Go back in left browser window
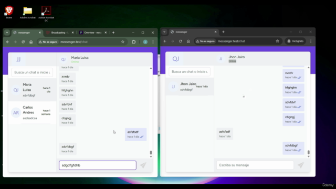 [8, 42]
